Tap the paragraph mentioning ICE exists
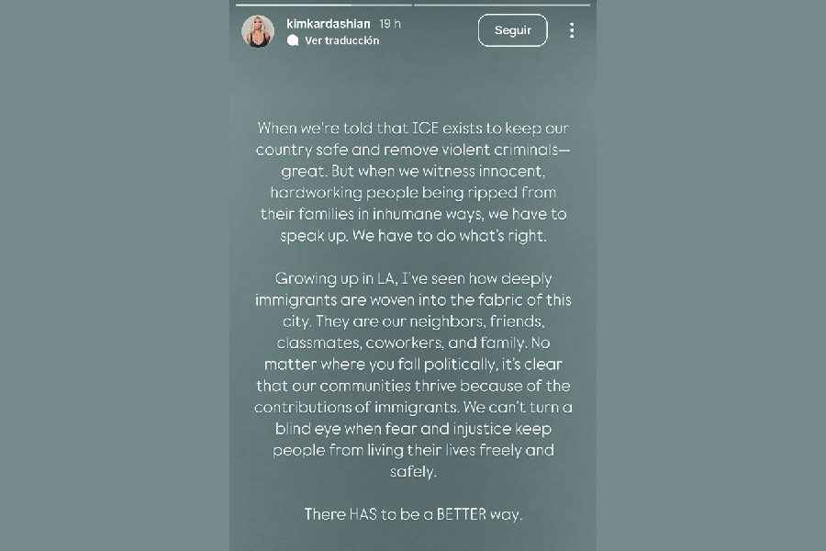 (x=413, y=181)
